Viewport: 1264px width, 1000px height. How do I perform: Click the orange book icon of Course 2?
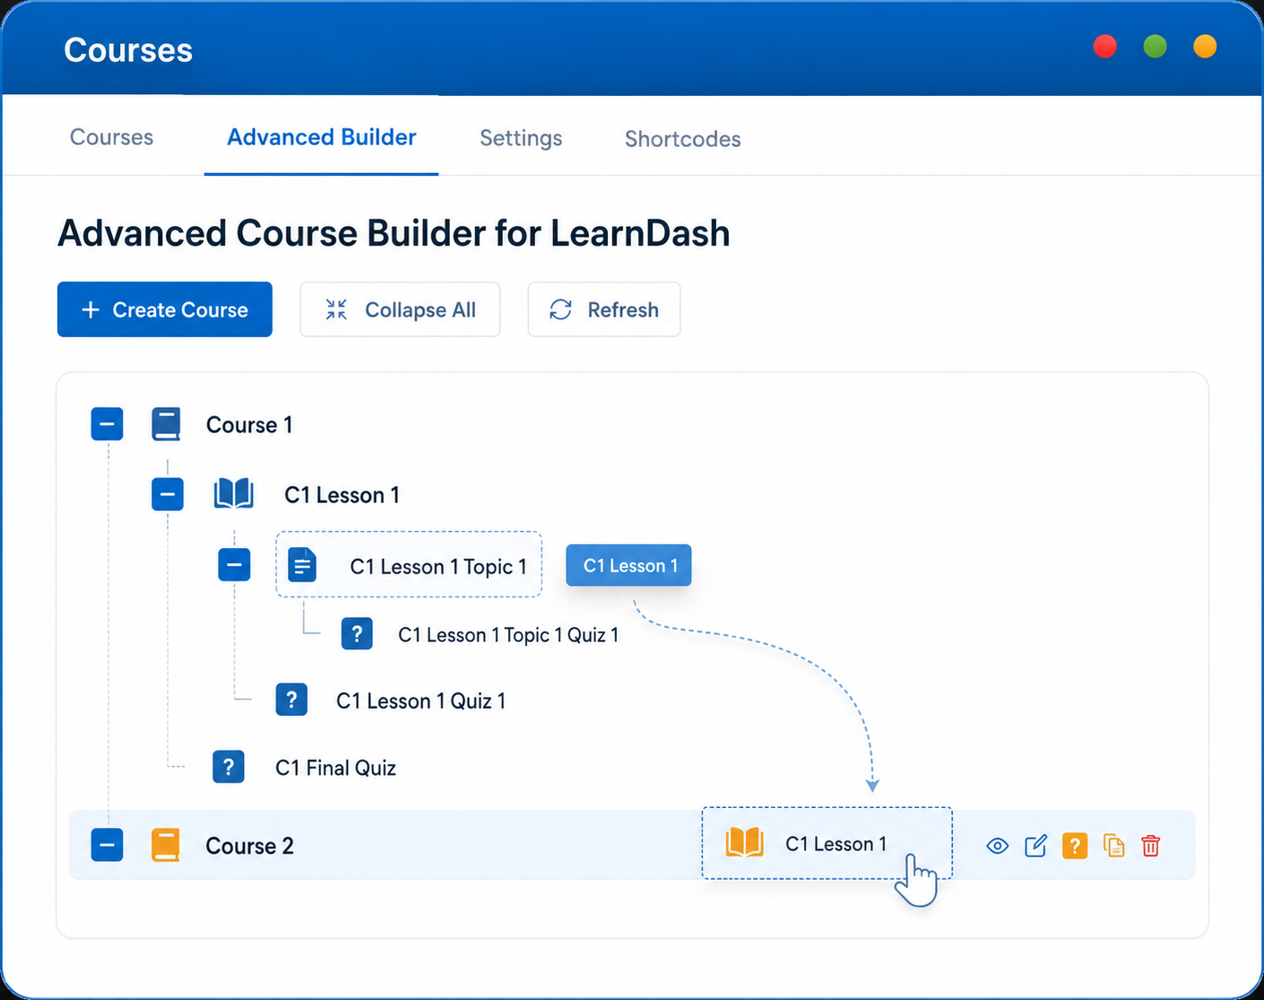165,845
